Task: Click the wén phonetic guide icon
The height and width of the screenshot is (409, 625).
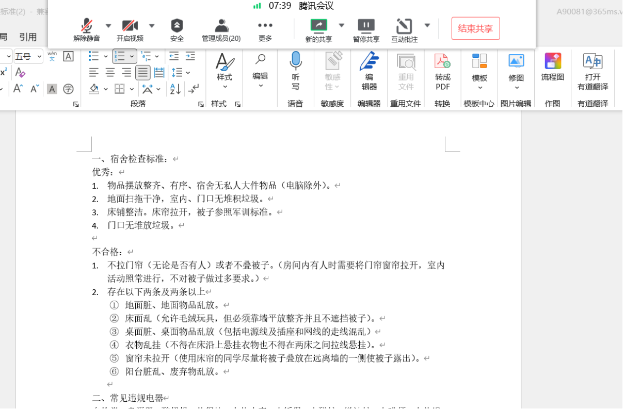Action: 52,56
